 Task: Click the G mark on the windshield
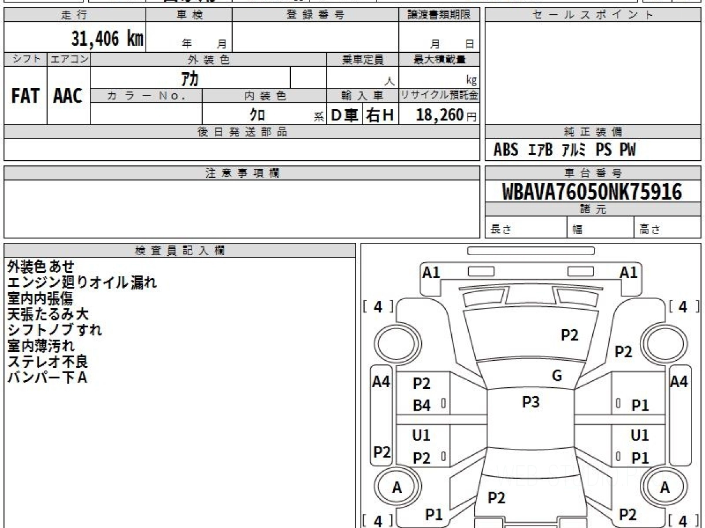557,376
